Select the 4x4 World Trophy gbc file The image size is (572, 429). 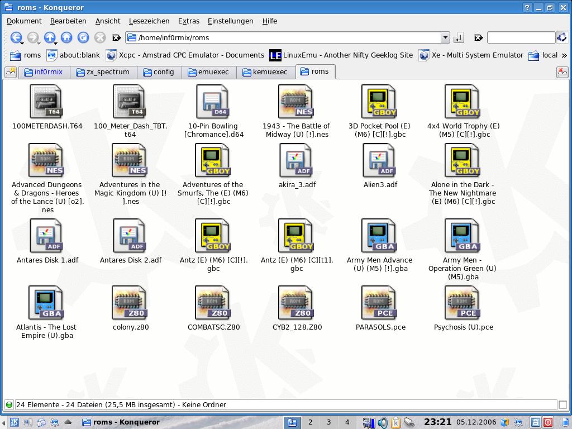(x=462, y=102)
